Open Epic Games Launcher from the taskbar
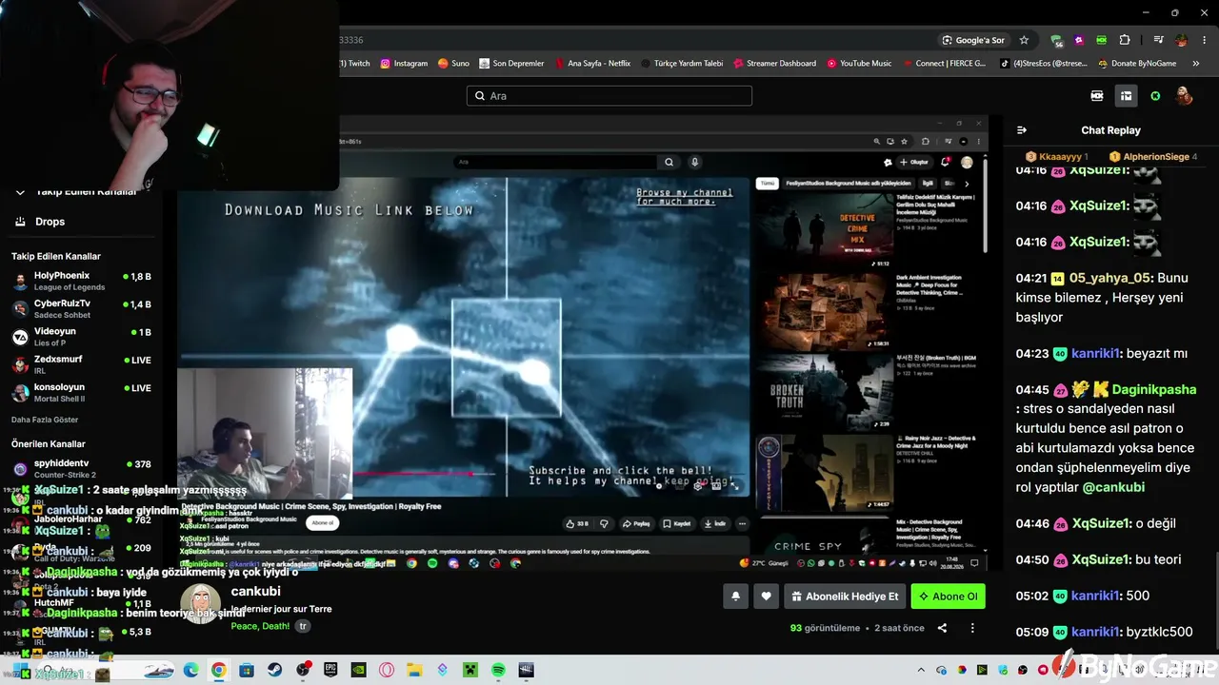The image size is (1219, 685). pos(330,670)
